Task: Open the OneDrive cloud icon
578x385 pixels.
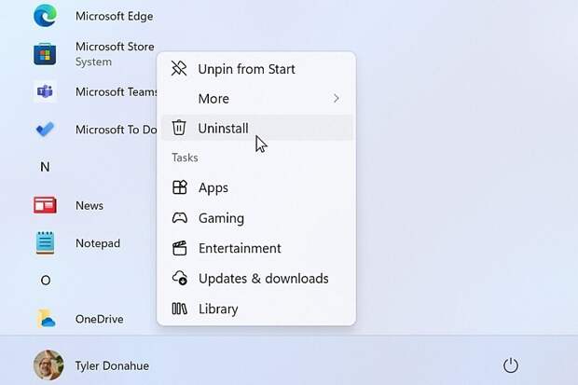Action: (x=46, y=319)
